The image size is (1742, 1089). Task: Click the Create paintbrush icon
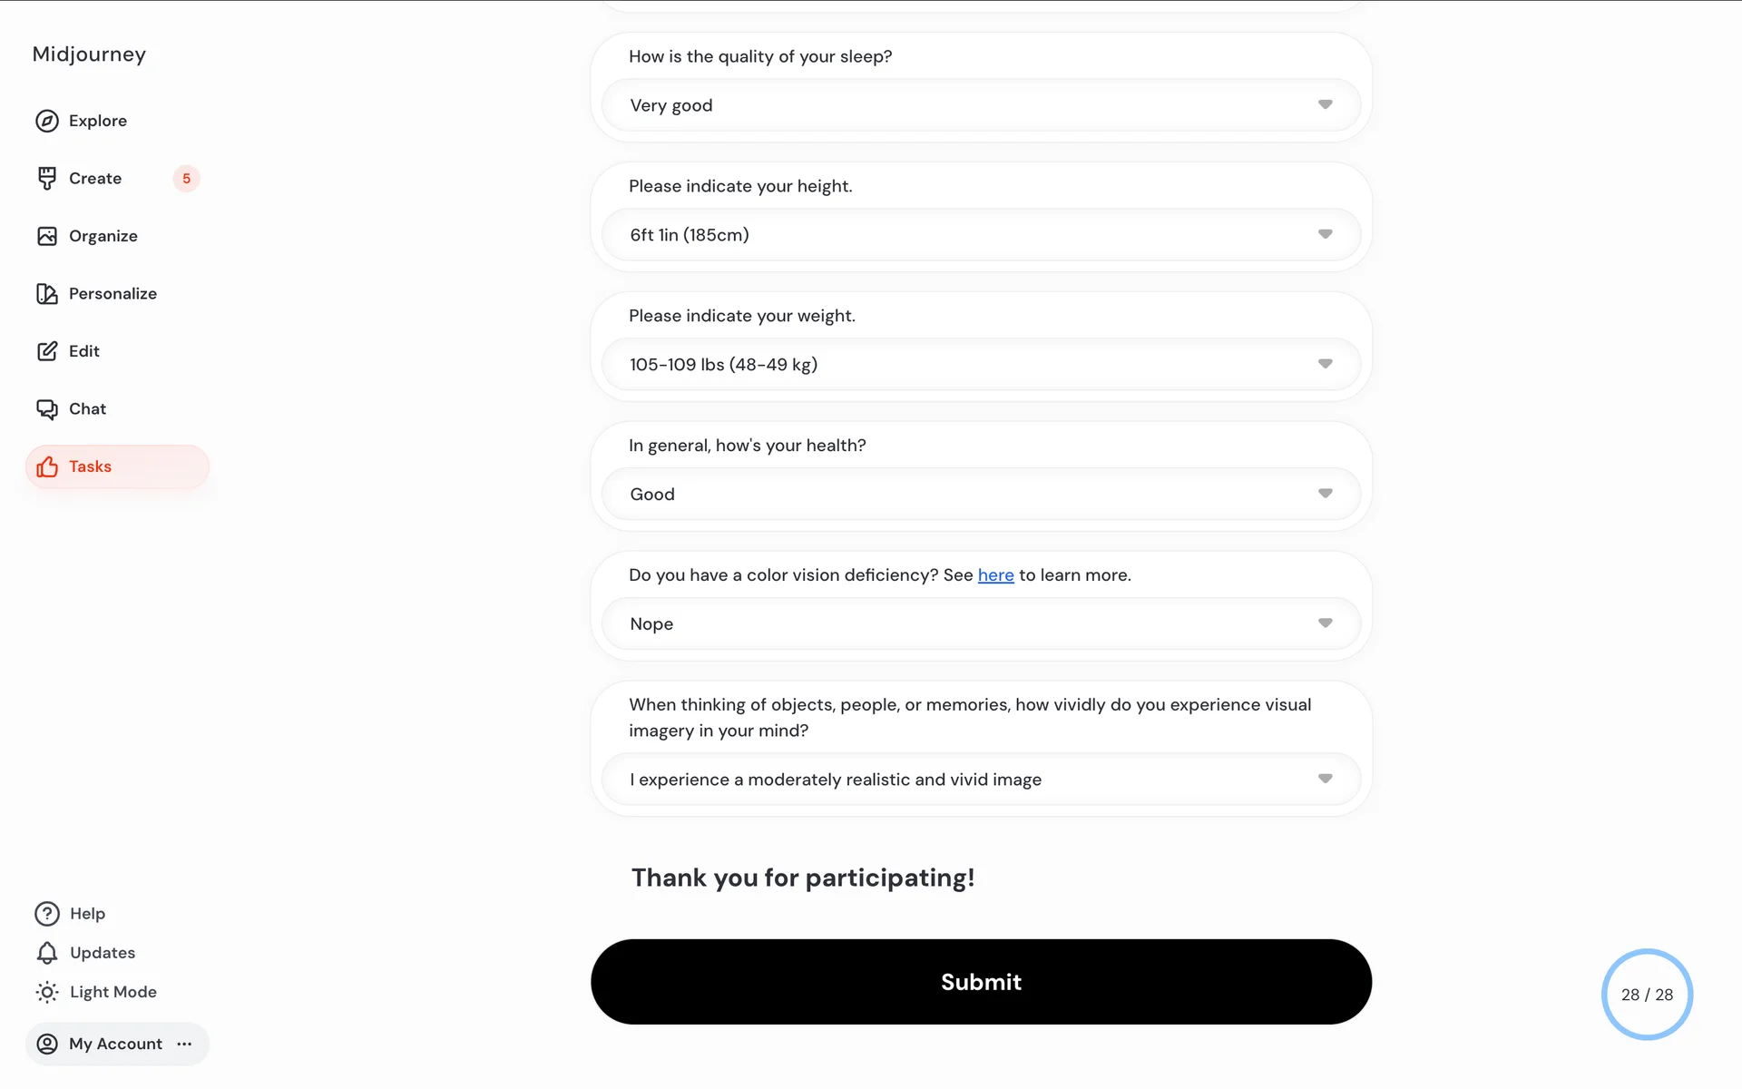(x=47, y=179)
